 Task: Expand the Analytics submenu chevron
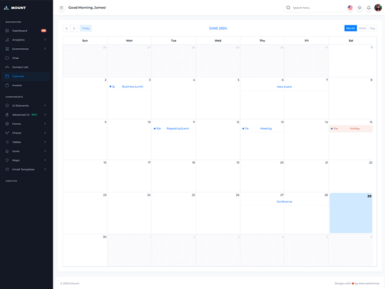coord(45,39)
